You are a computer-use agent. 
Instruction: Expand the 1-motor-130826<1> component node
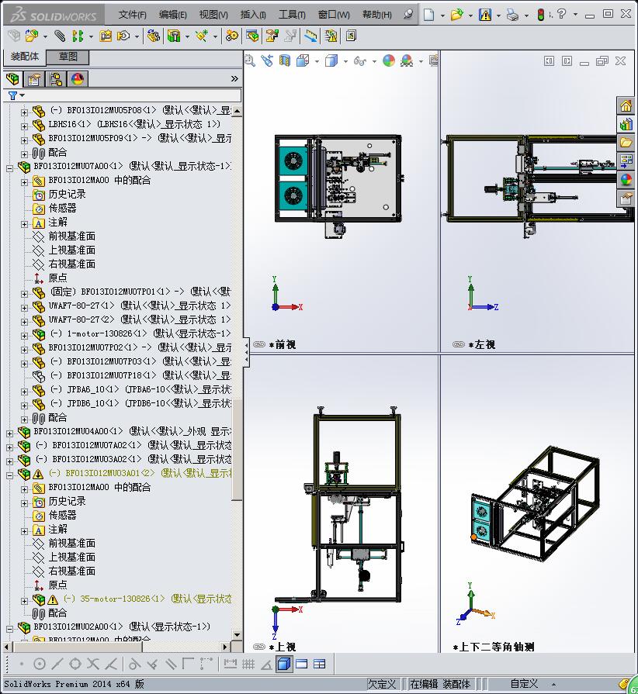click(x=24, y=336)
